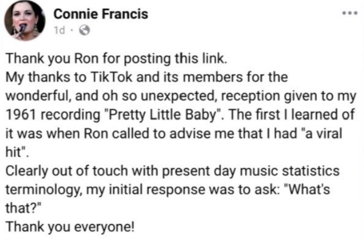The image size is (364, 239).
Task: Click the word "hit" on its own line
Action: 15,152
